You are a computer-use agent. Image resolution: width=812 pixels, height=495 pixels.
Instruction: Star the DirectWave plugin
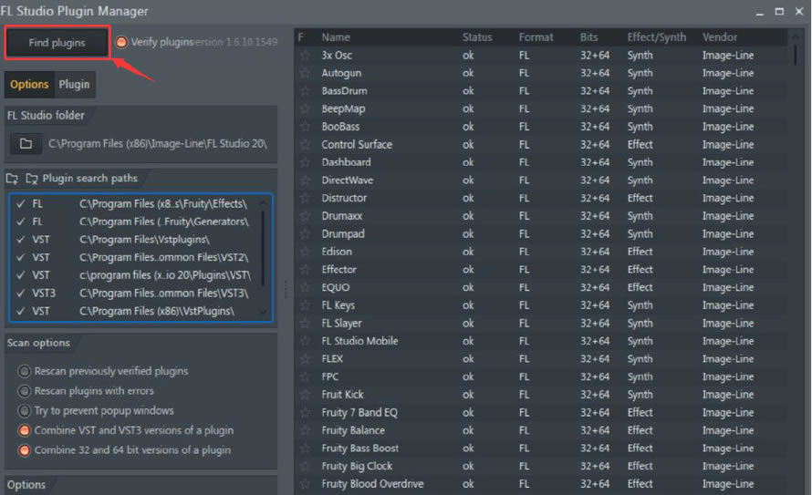(x=305, y=180)
